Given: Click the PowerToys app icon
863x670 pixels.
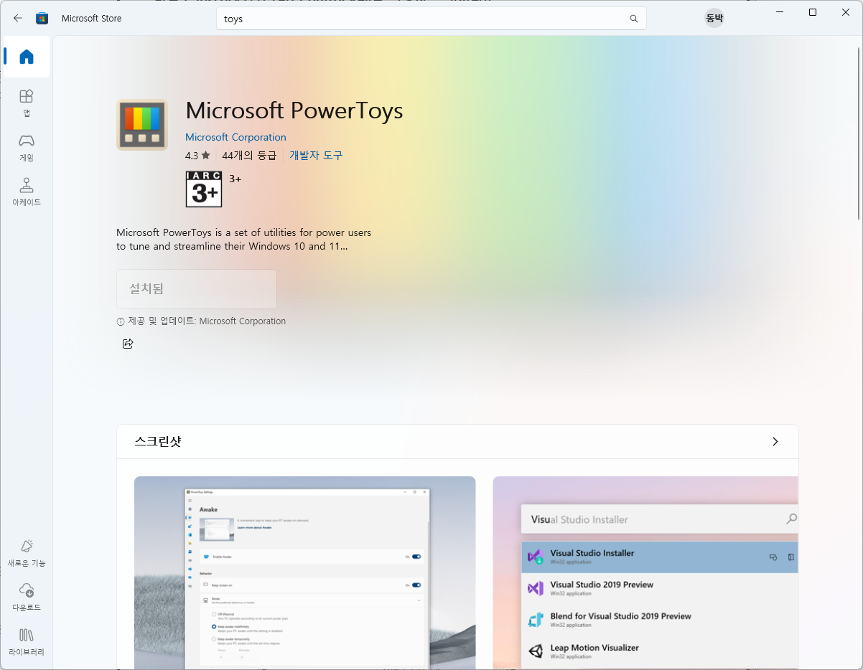Looking at the screenshot, I should pos(142,125).
